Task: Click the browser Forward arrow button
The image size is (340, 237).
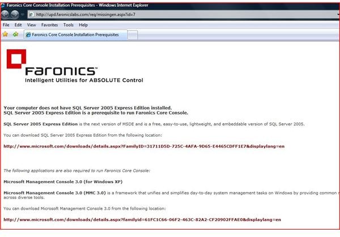Action: 15,14
